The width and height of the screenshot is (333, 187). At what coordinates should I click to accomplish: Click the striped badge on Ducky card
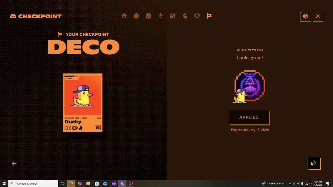(75, 128)
